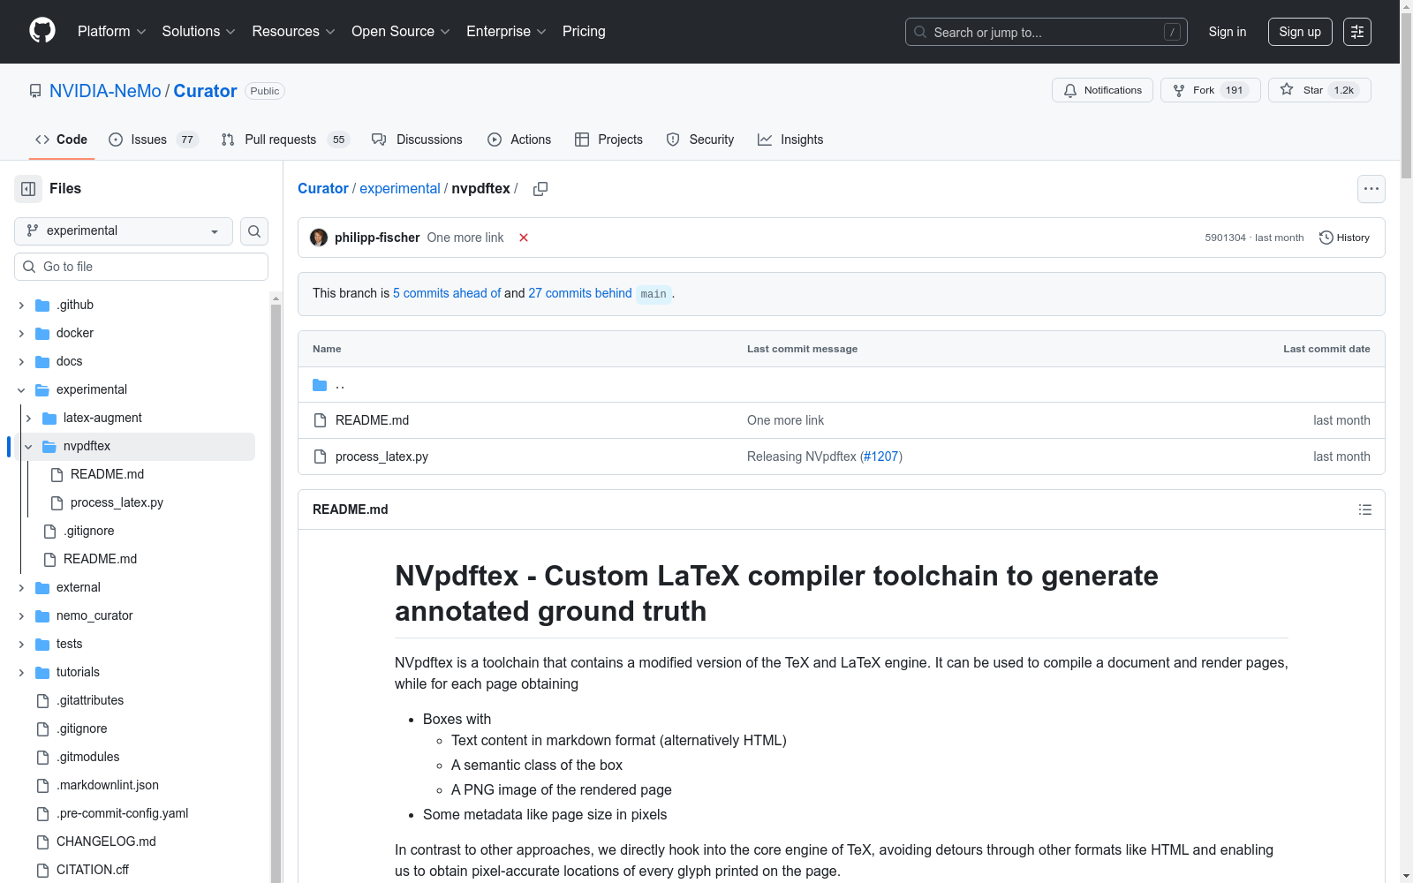Screen dimensions: 1413x883
Task: Open the Curator repository title link
Action: [205, 91]
